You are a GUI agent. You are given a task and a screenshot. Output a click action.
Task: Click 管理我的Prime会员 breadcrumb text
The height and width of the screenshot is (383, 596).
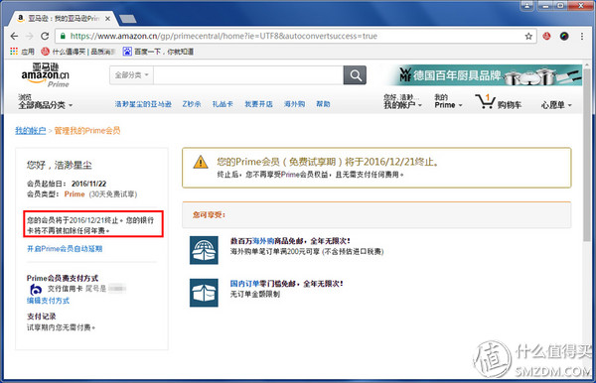(x=87, y=131)
